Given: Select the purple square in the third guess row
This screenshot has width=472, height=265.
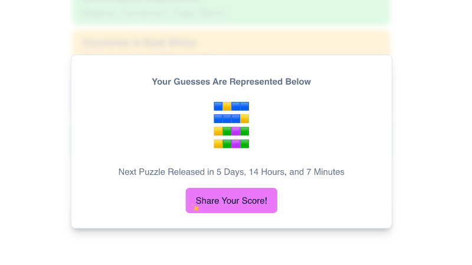Looking at the screenshot, I should 236,131.
